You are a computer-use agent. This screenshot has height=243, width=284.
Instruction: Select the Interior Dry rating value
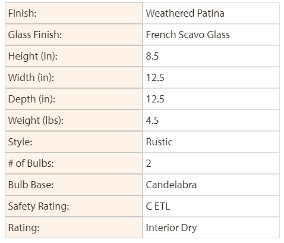point(171,228)
